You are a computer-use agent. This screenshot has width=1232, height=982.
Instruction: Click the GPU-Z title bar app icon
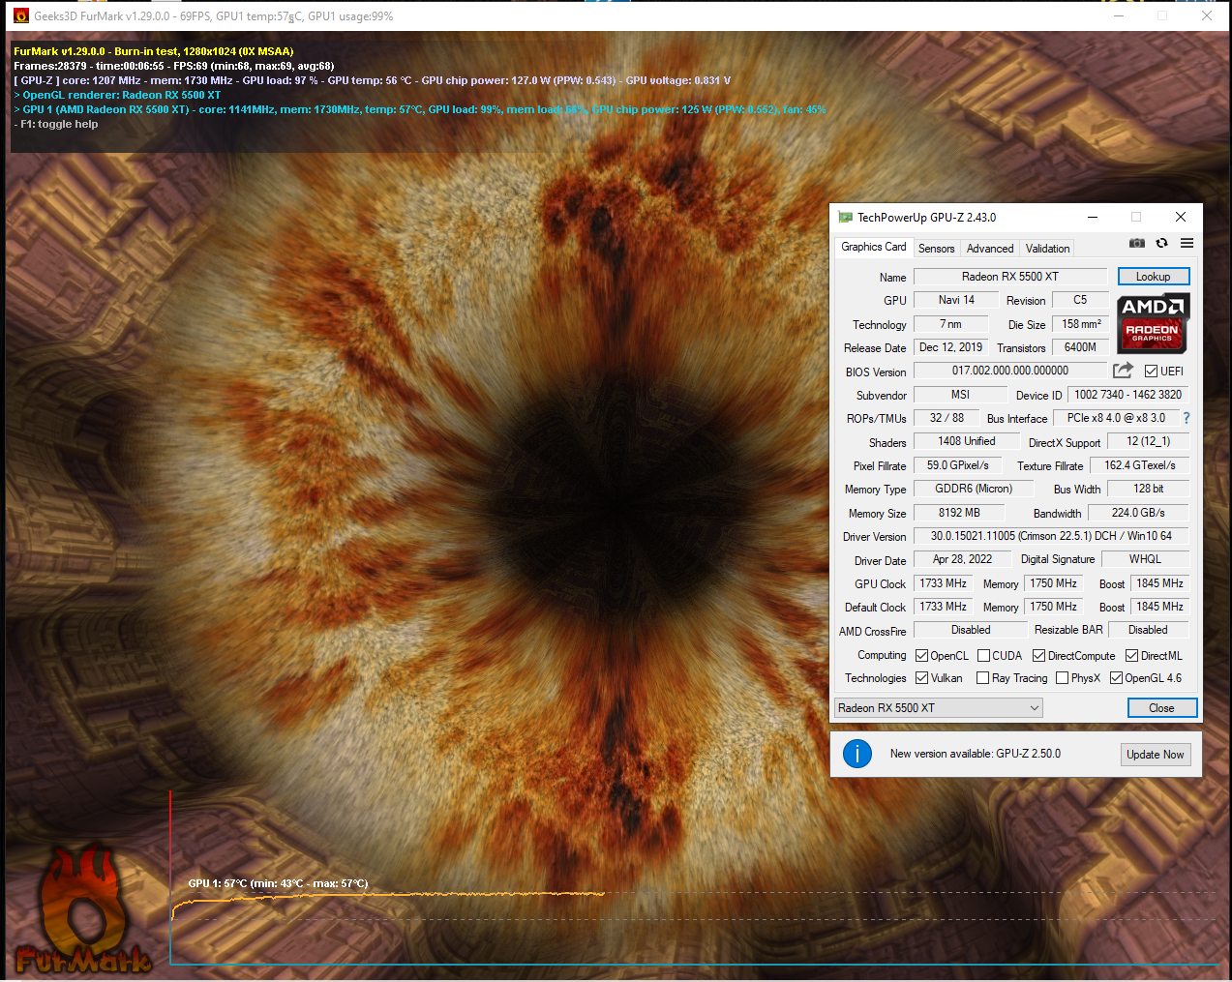coord(845,218)
